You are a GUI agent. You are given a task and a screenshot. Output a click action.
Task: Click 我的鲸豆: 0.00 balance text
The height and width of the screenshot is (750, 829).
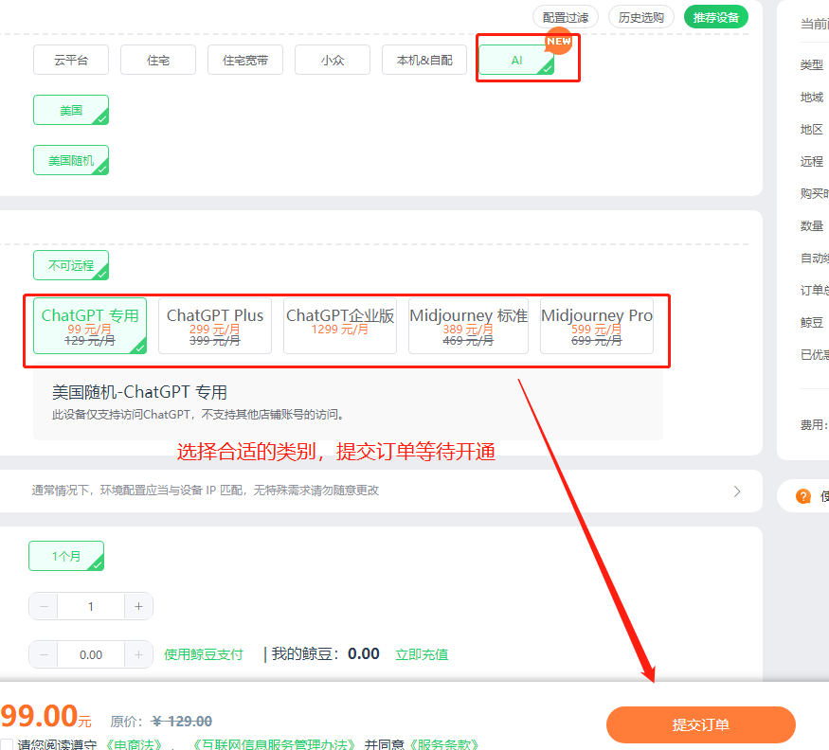325,654
